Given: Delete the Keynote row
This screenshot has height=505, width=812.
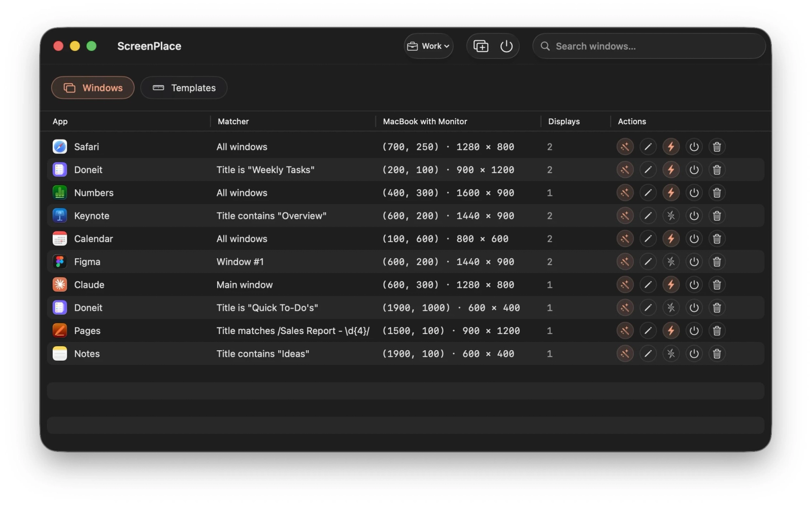Looking at the screenshot, I should pyautogui.click(x=717, y=216).
